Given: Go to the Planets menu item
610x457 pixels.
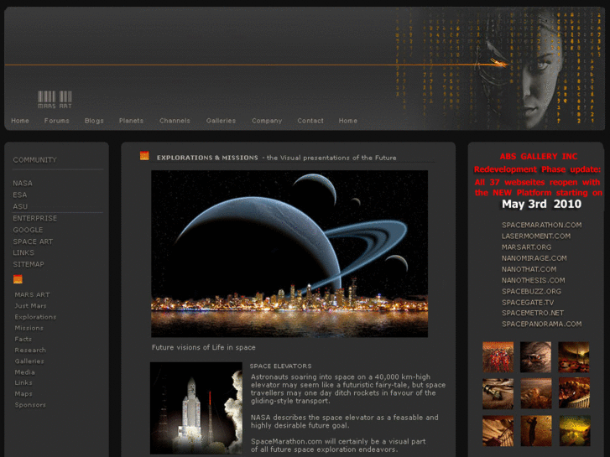Looking at the screenshot, I should [131, 121].
